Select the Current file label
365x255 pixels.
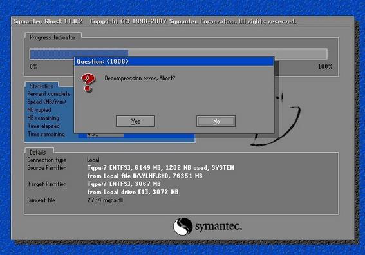(x=41, y=200)
